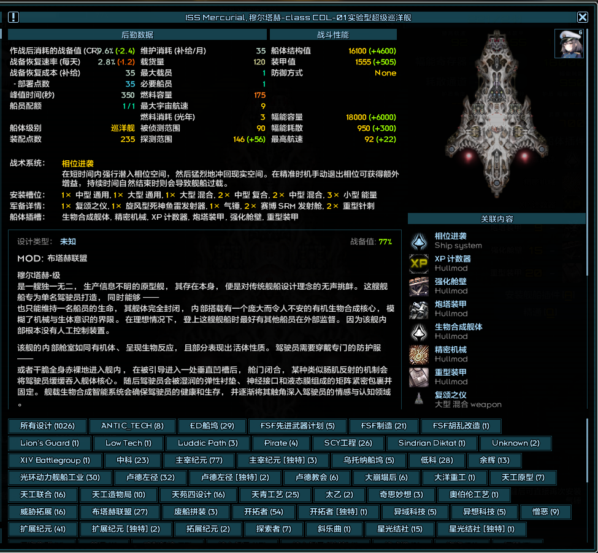The width and height of the screenshot is (598, 553).
Task: Click the 相位进袭 ship system icon
Action: [x=419, y=241]
